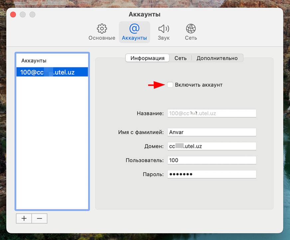Open the Звук speaker preferences icon
The height and width of the screenshot is (240, 290).
(164, 29)
